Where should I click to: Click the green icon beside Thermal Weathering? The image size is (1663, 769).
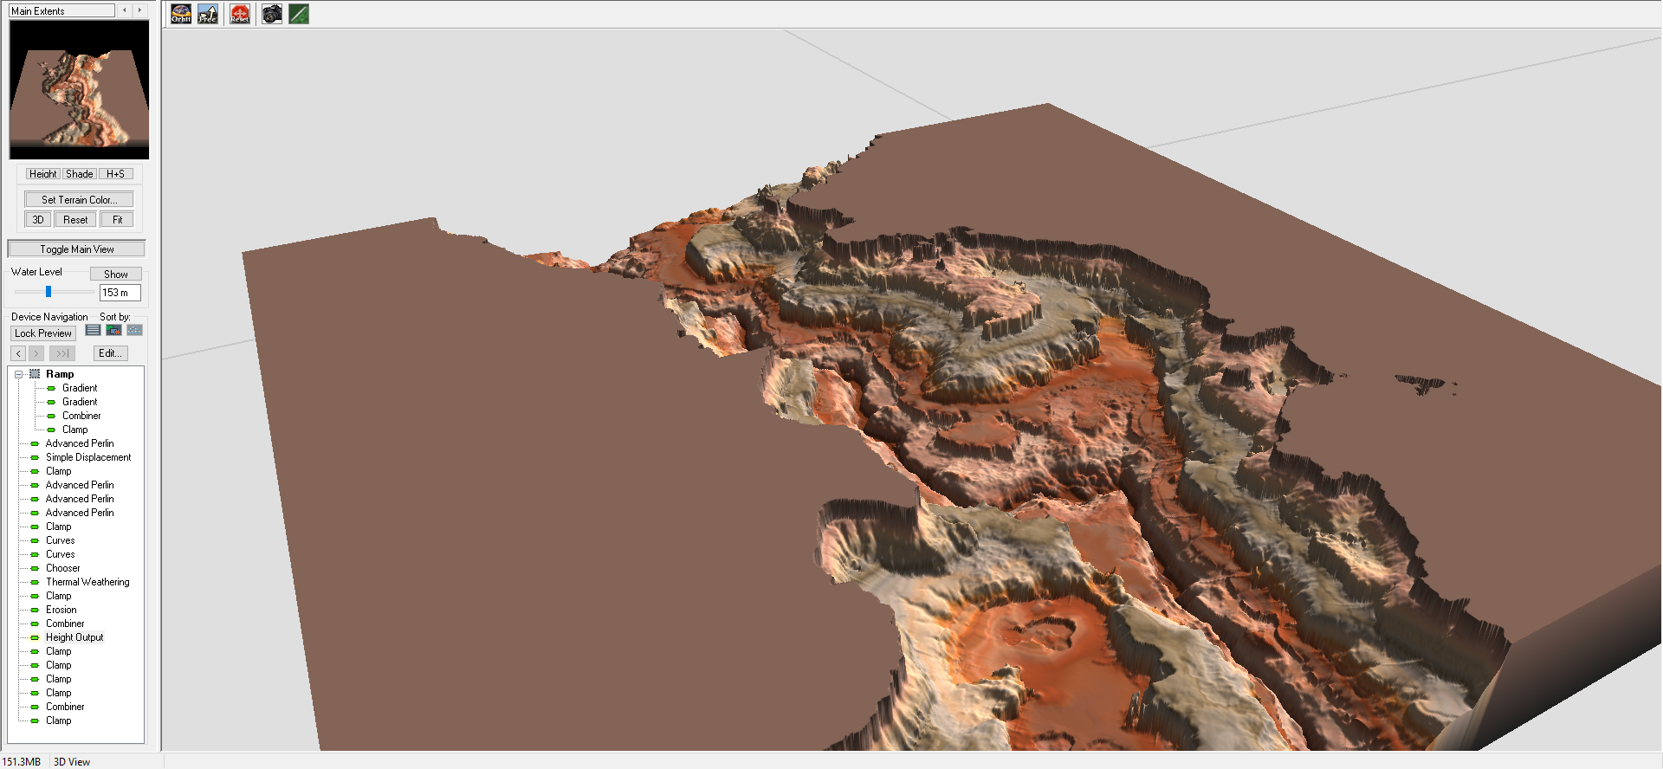click(35, 582)
